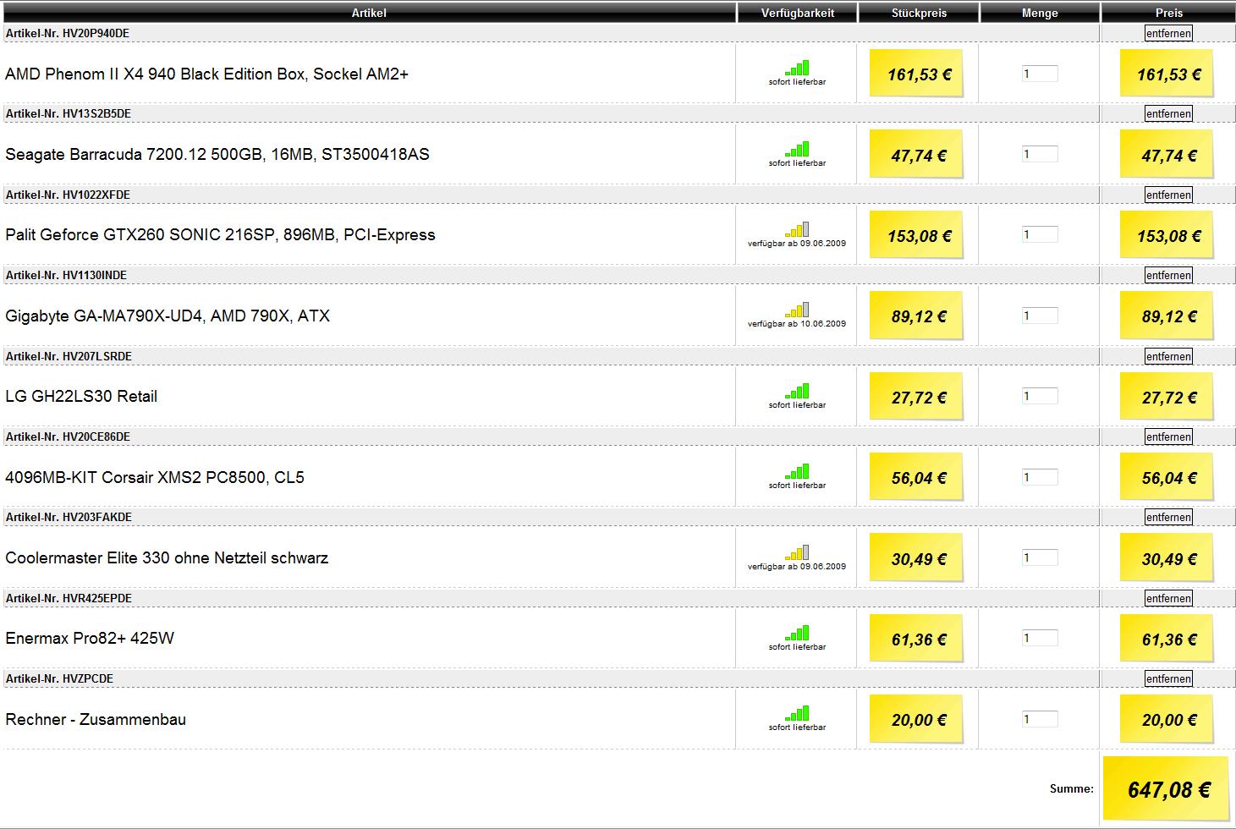This screenshot has width=1236, height=829.
Task: Open AMD Phenom II X4 940 product link
Action: [206, 74]
